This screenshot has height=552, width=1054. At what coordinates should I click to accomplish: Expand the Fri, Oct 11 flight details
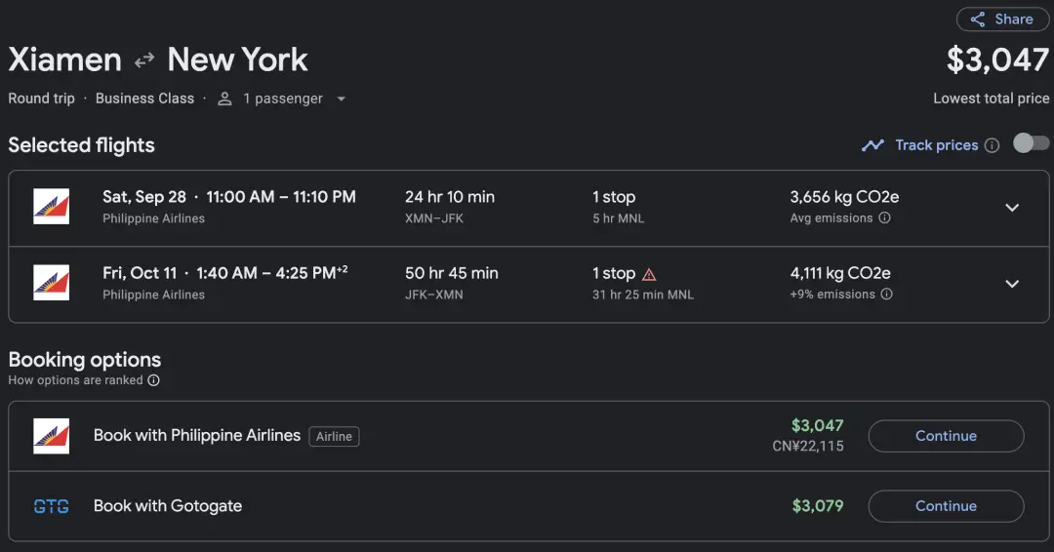(x=1012, y=284)
